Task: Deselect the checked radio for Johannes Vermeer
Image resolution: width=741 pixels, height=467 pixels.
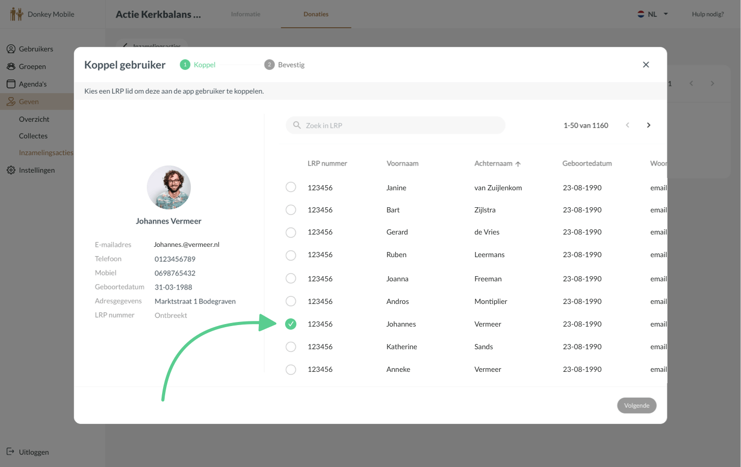Action: click(291, 324)
